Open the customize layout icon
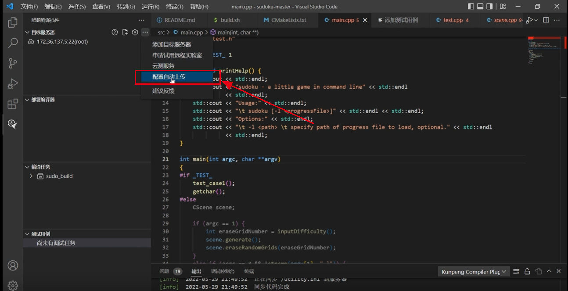568x291 pixels. click(503, 7)
